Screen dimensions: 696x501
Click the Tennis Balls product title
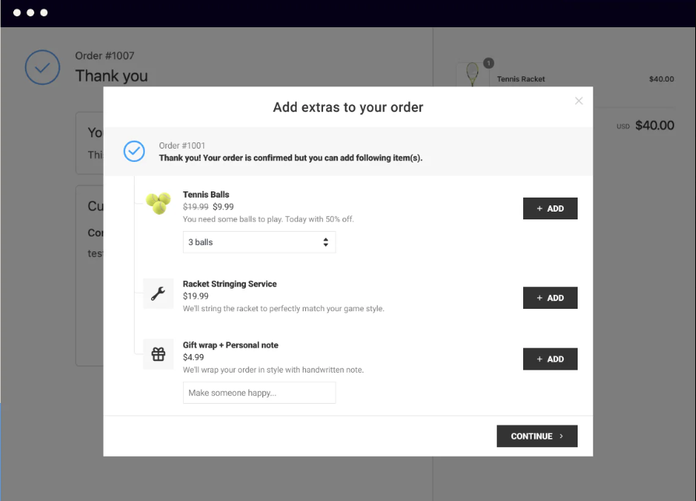coord(206,194)
